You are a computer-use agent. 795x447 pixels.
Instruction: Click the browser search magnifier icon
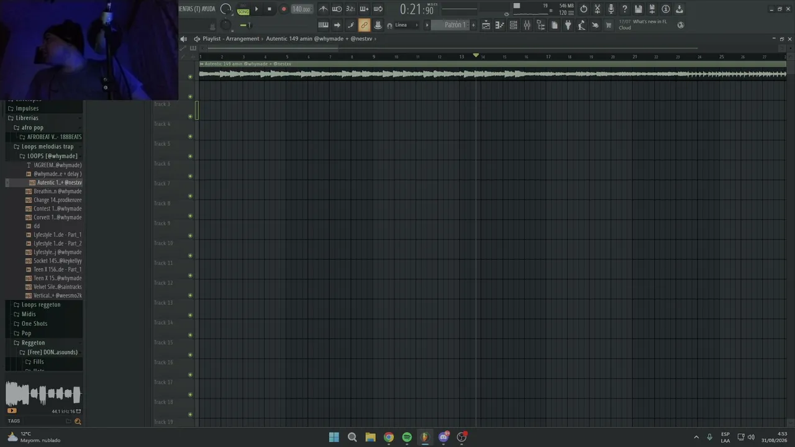pos(78,422)
